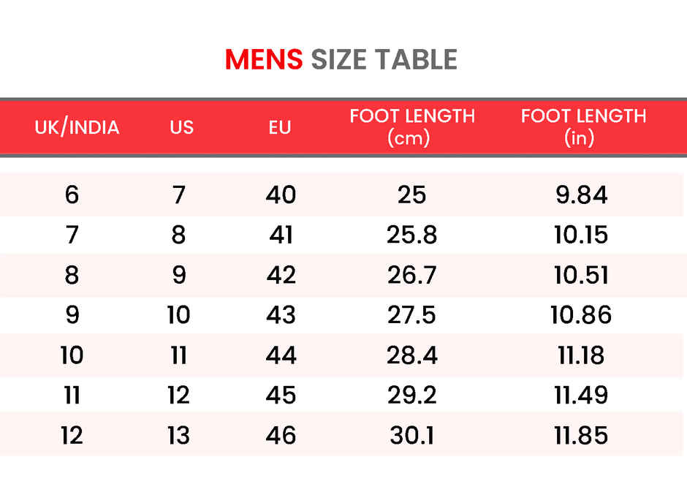Click EU size 40 cell
The height and width of the screenshot is (495, 687).
(x=281, y=195)
